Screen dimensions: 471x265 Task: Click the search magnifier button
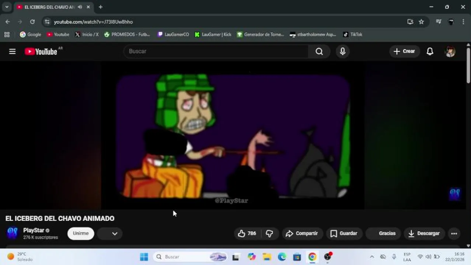pyautogui.click(x=319, y=52)
